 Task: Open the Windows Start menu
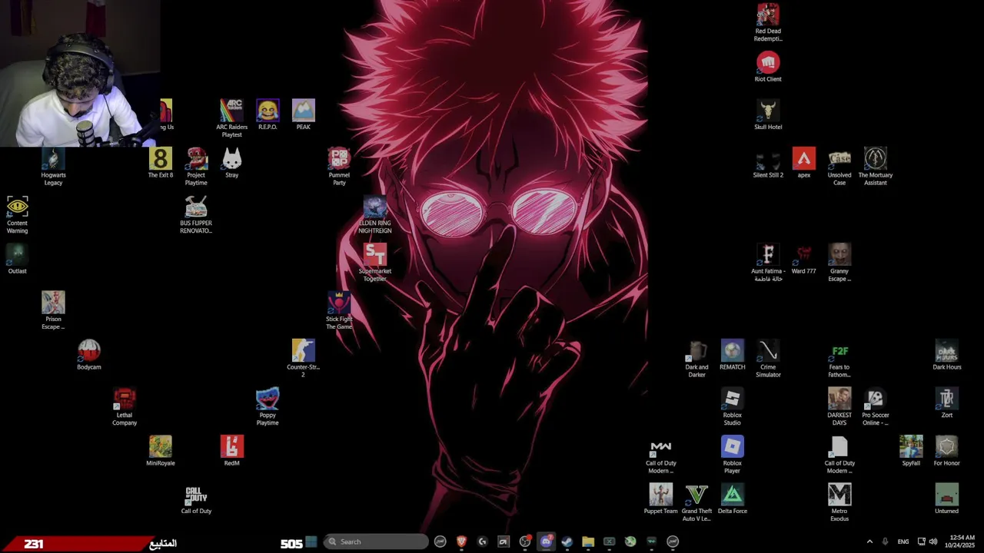pos(311,541)
